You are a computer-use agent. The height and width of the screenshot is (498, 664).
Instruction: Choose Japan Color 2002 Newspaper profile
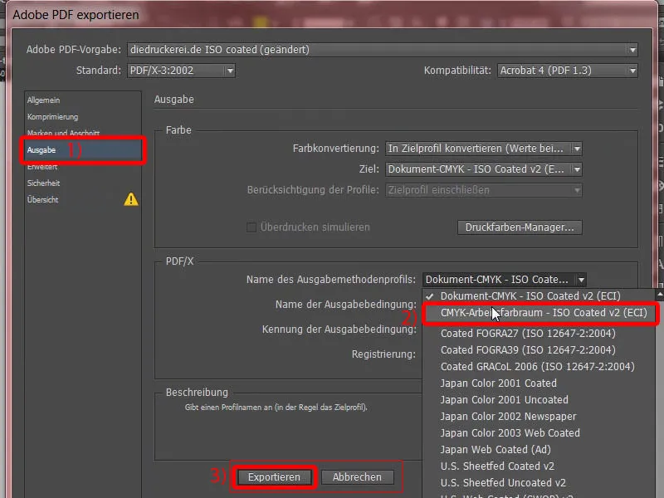(x=508, y=417)
